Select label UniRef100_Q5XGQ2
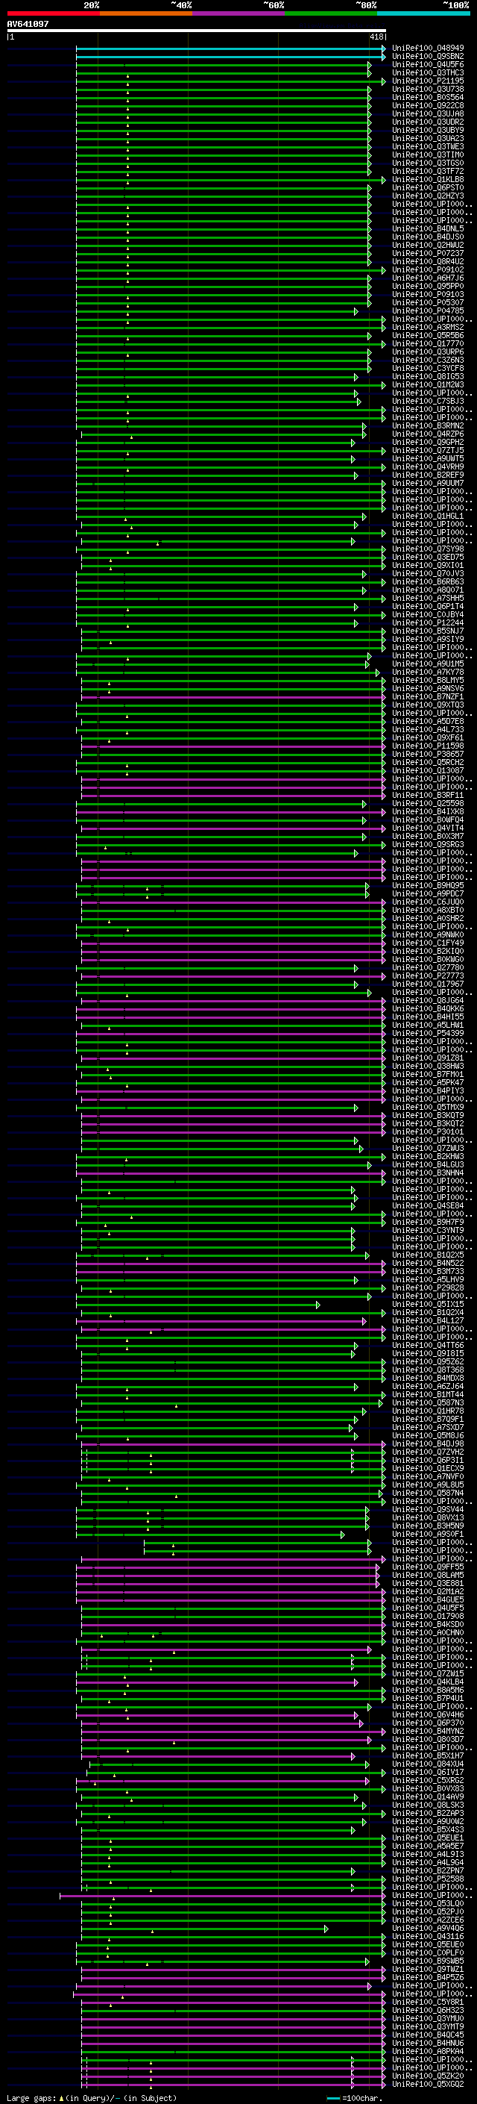Image resolution: width=477 pixels, height=2104 pixels. 428,2084
